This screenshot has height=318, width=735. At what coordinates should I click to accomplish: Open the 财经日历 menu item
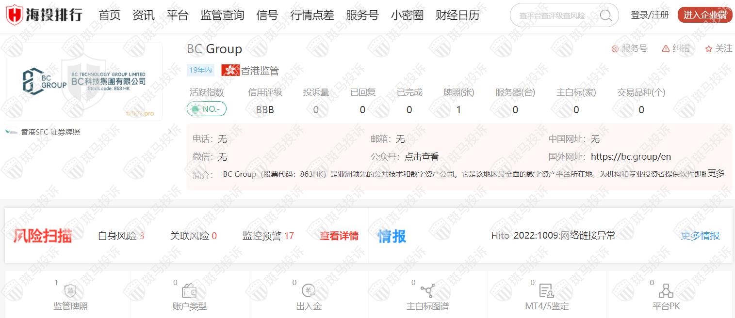point(457,15)
